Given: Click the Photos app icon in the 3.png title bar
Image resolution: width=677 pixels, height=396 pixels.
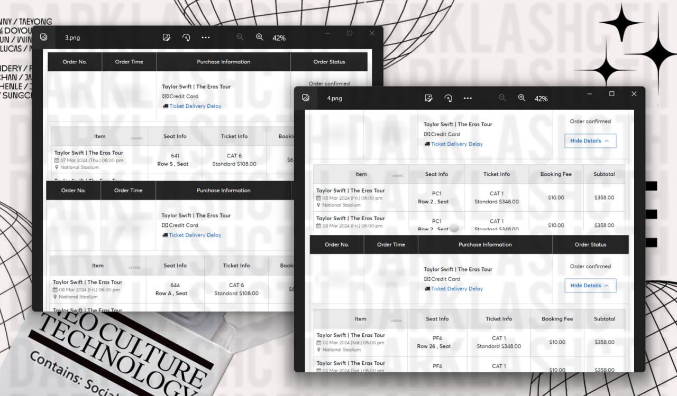Looking at the screenshot, I should point(44,37).
